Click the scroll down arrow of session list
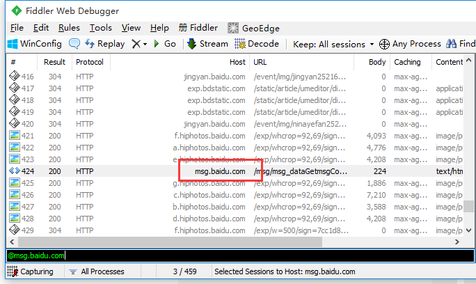 [x=469, y=230]
